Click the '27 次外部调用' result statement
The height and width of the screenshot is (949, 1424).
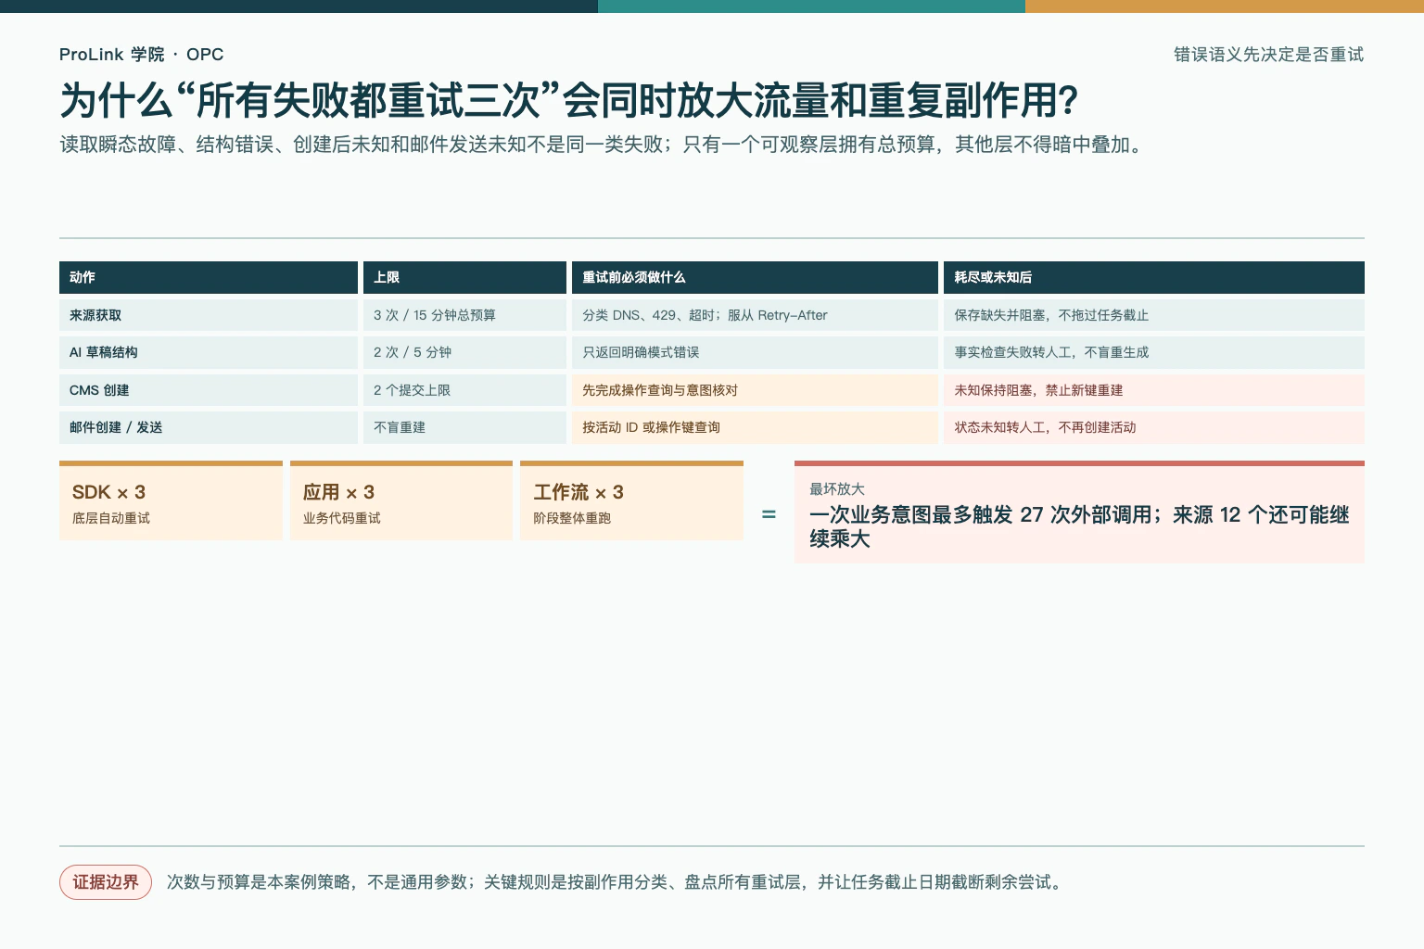(x=1079, y=526)
